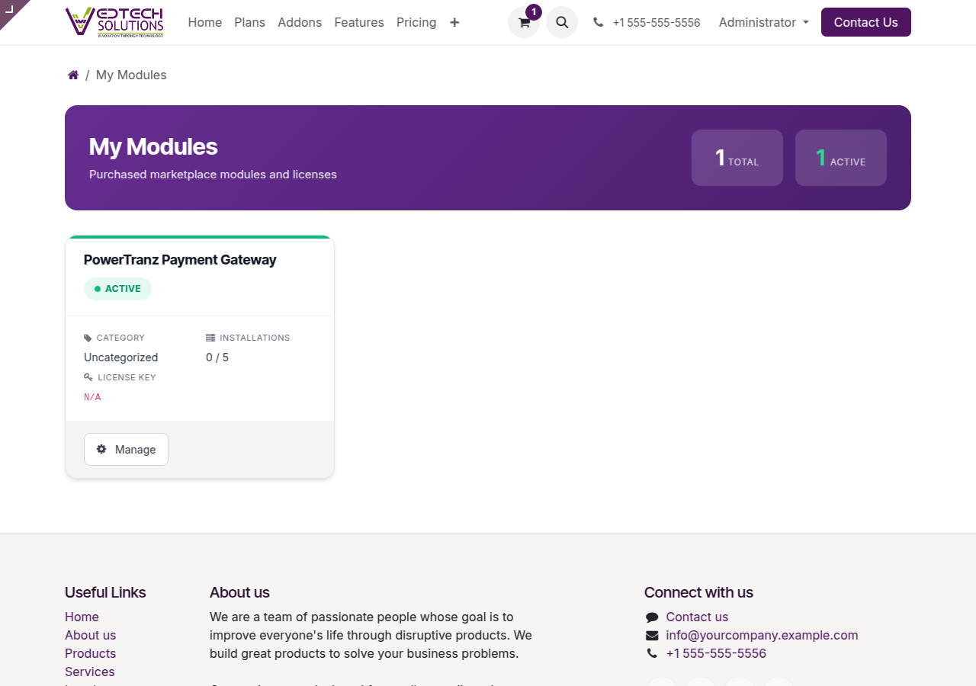The height and width of the screenshot is (686, 976).
Task: Click the home breadcrumb icon
Action: 73,75
